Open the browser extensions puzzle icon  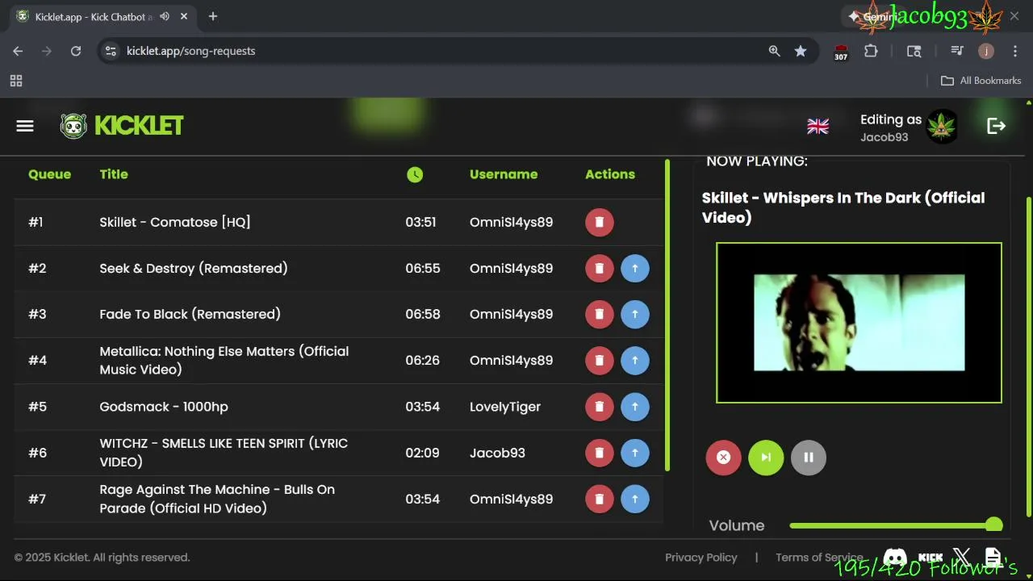click(871, 51)
